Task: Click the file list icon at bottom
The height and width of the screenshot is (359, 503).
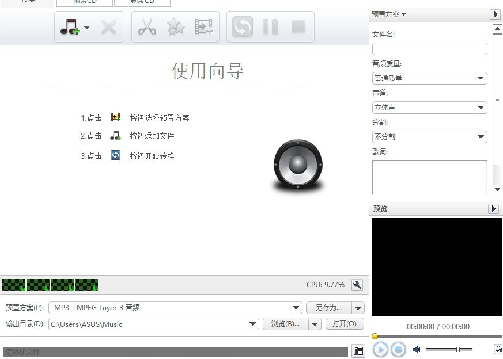Action: tap(358, 350)
